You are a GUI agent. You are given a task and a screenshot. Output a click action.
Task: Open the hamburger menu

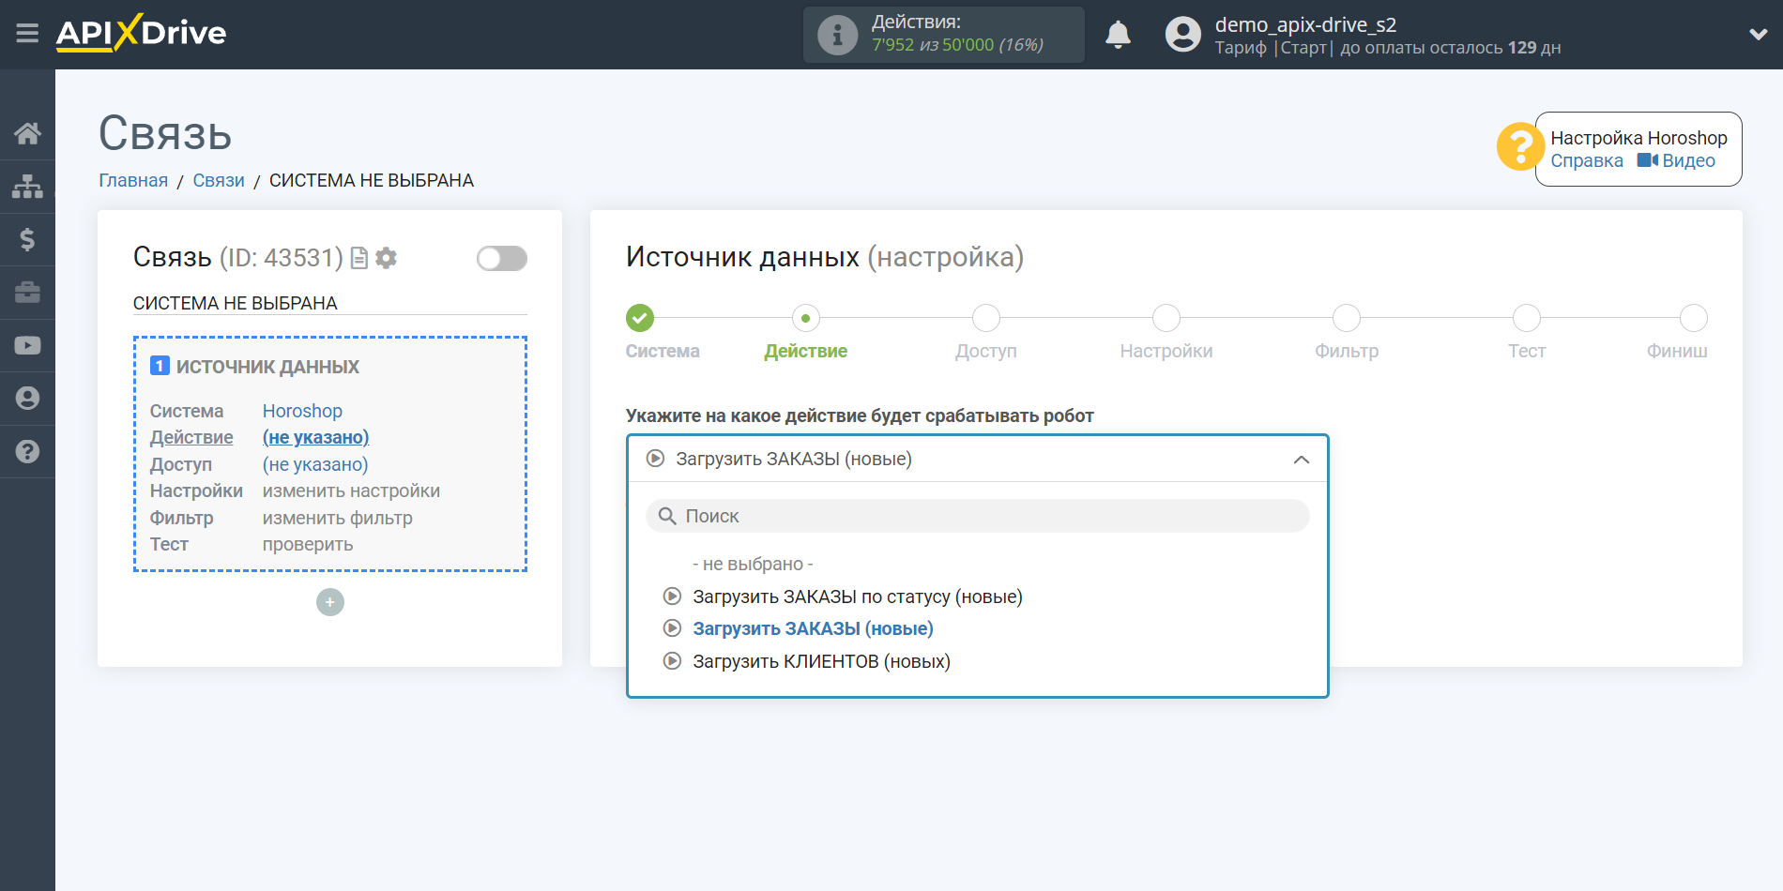point(27,34)
